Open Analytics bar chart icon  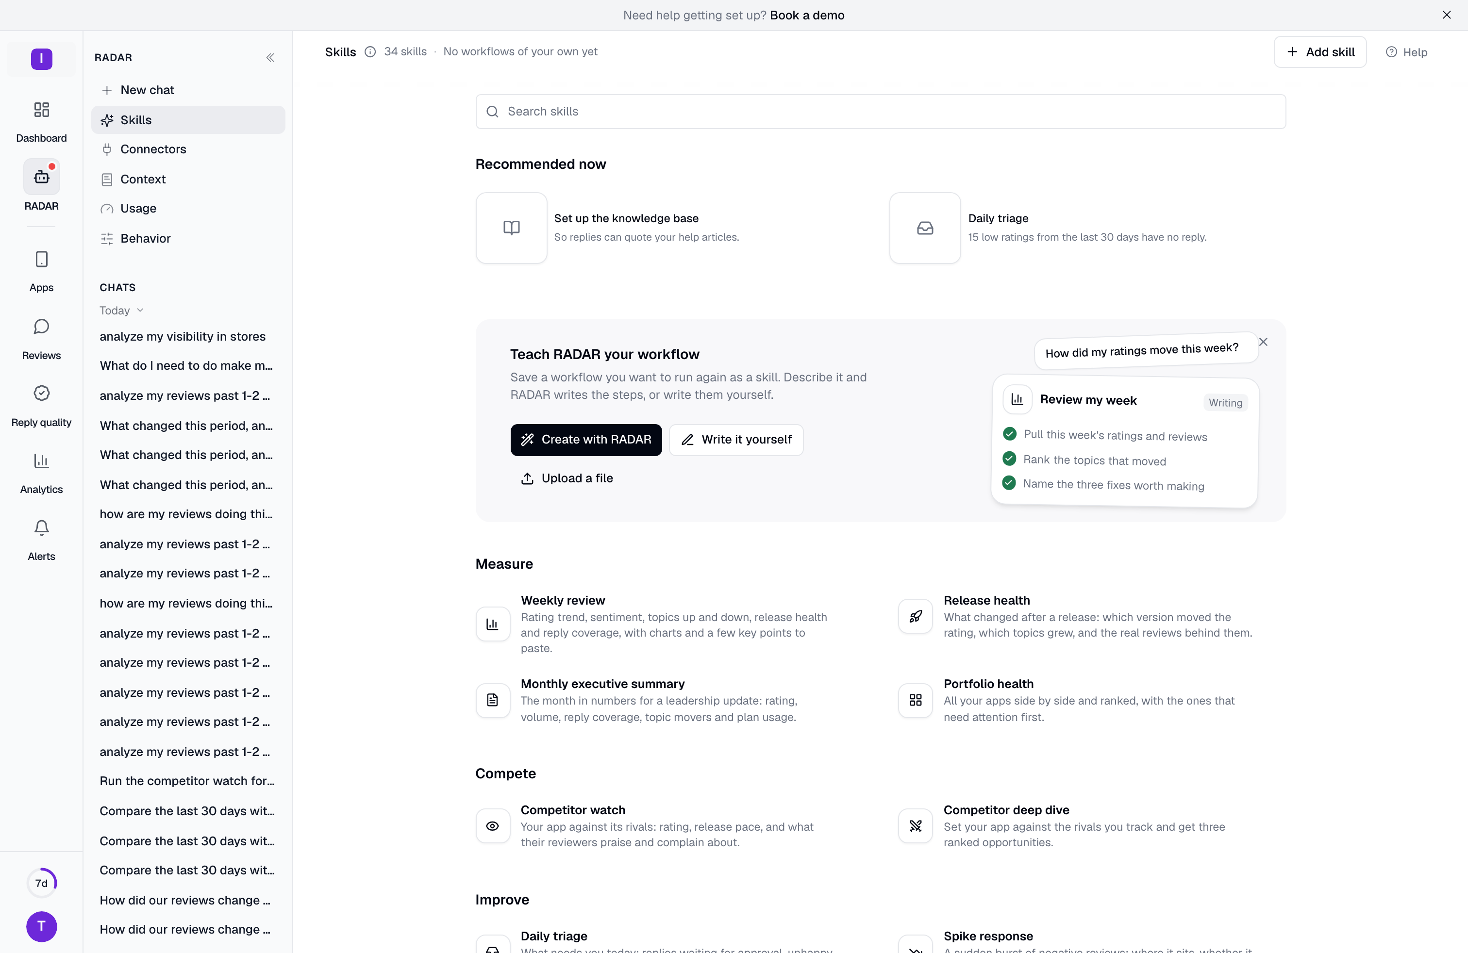tap(41, 460)
